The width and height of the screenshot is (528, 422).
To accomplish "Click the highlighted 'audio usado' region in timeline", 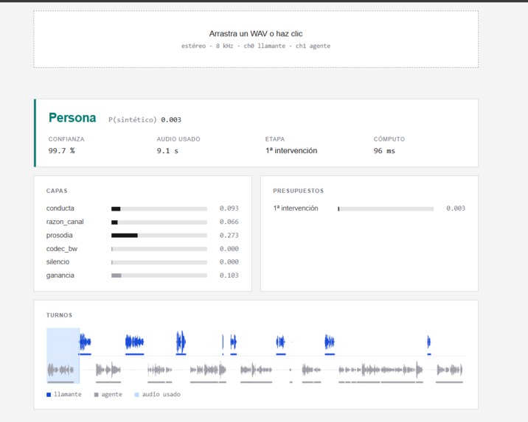I will click(x=63, y=356).
